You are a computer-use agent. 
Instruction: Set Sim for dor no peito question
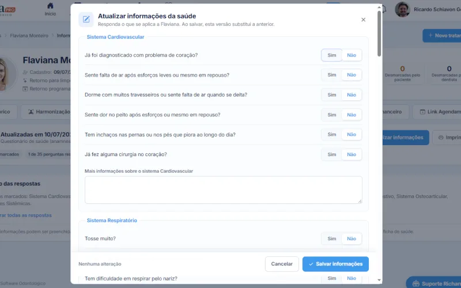click(x=332, y=115)
